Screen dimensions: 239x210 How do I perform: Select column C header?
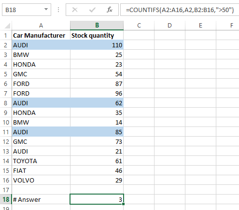click(139, 26)
